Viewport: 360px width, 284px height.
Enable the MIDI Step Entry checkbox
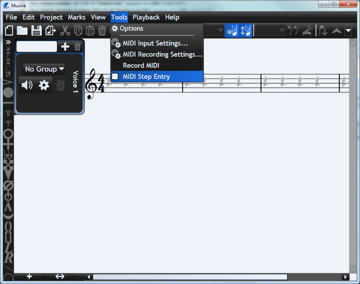pos(115,77)
